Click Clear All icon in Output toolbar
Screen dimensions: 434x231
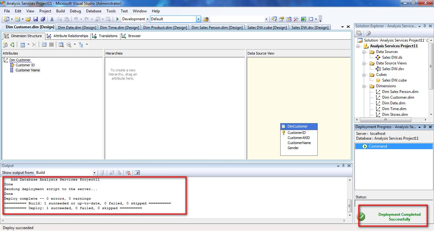point(128,173)
